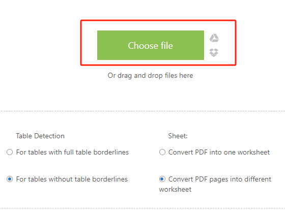This screenshot has height=210, width=285.
Task: Click the 'For tables without table borderlines' label
Action: pos(72,179)
